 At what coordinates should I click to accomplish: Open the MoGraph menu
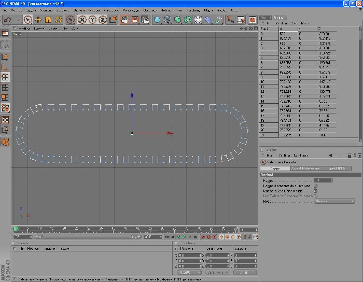[166, 10]
